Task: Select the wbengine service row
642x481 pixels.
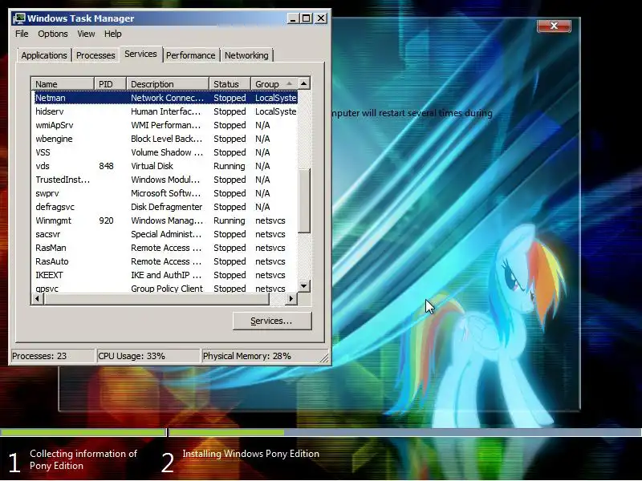Action: [165, 139]
